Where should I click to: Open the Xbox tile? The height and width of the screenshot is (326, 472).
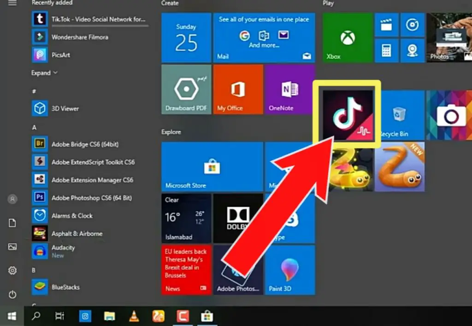pyautogui.click(x=348, y=38)
